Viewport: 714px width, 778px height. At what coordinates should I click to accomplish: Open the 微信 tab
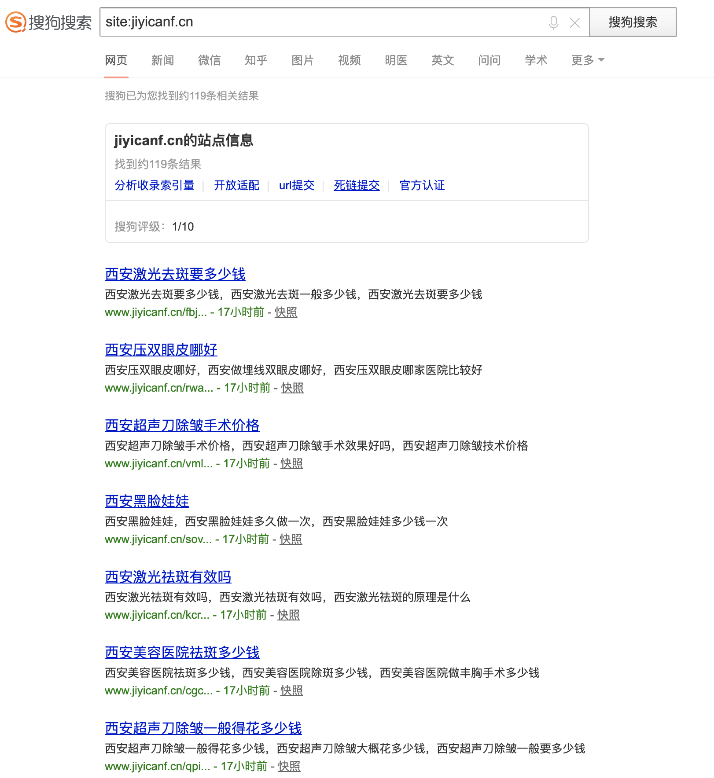pos(210,60)
